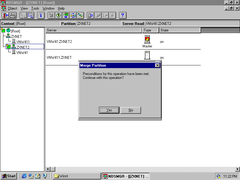Click the Partition Continuity toolbar icon
This screenshot has width=240, height=180.
pyautogui.click(x=80, y=16)
